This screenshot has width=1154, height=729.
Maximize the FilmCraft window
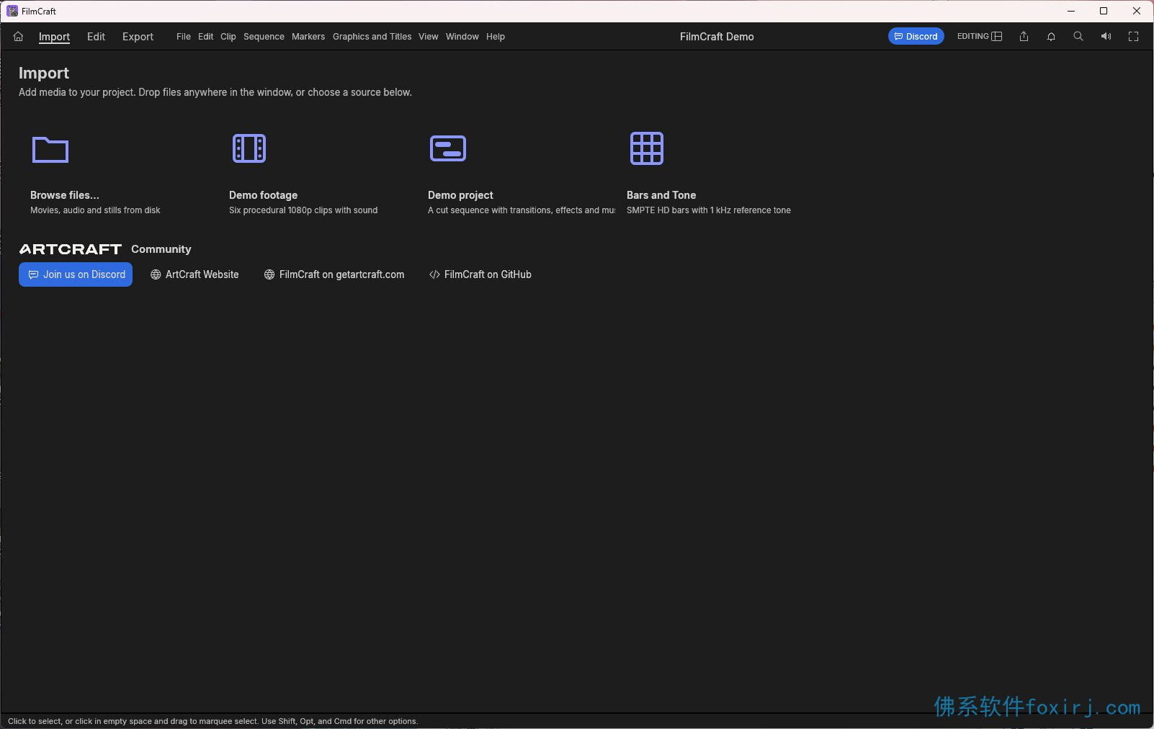[x=1104, y=11]
